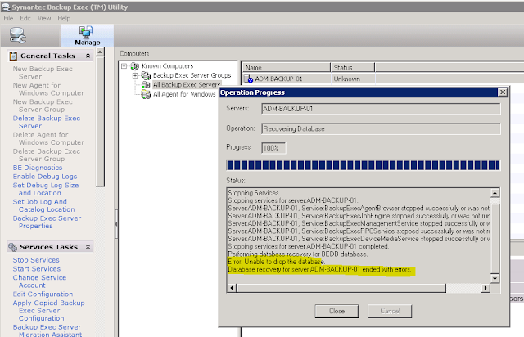Open the Help menu

(64, 18)
